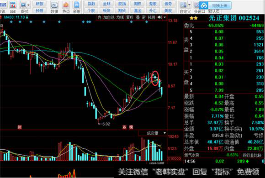This screenshot has width=265, height=178.
Task: Toggle the 均线 moving average display
Action: click(x=120, y=17)
